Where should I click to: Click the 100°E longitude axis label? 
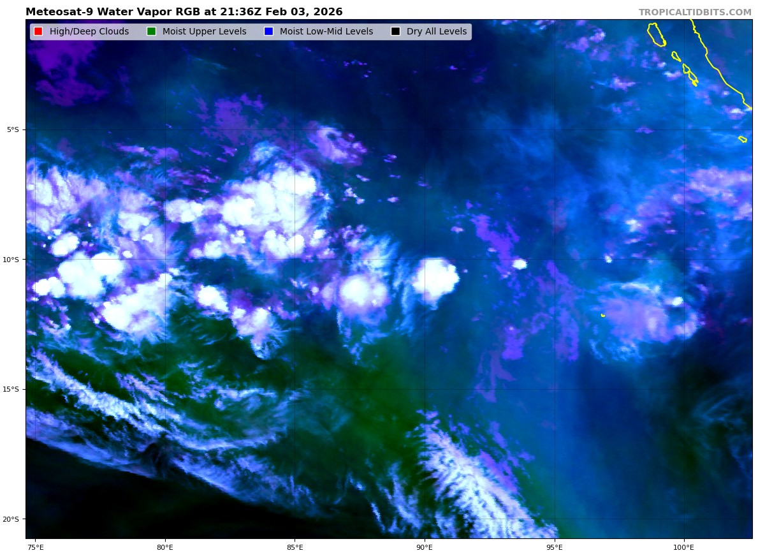coord(683,547)
